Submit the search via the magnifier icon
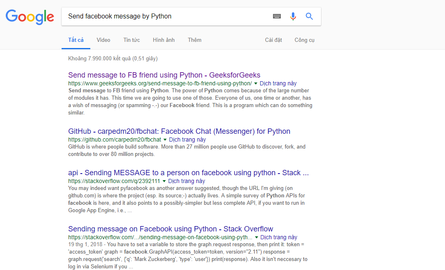This screenshot has height=270, width=445. click(x=309, y=16)
